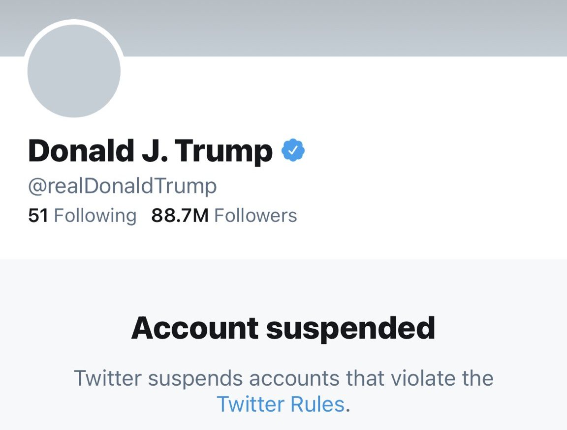Click the blue verified badge
The image size is (567, 430).
293,150
